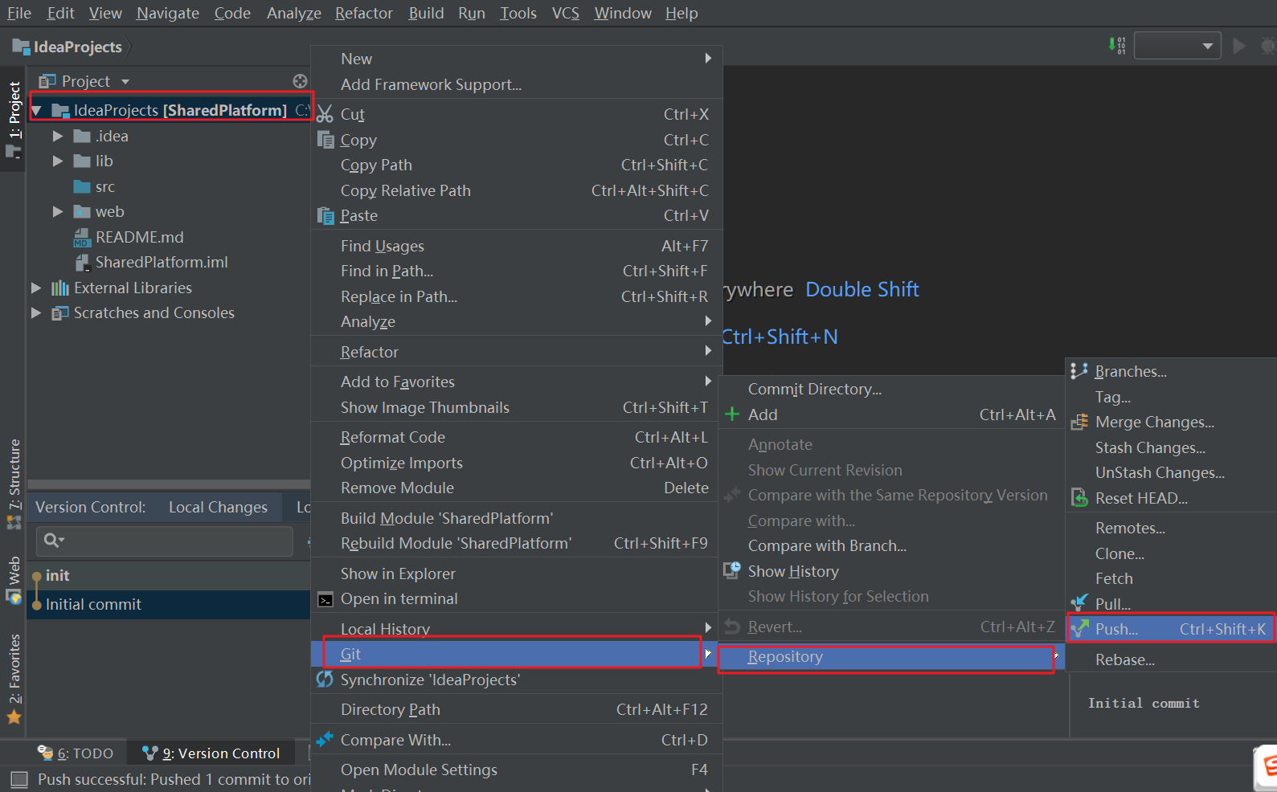
Task: Click the terminal icon beside Open in terminal
Action: (325, 599)
